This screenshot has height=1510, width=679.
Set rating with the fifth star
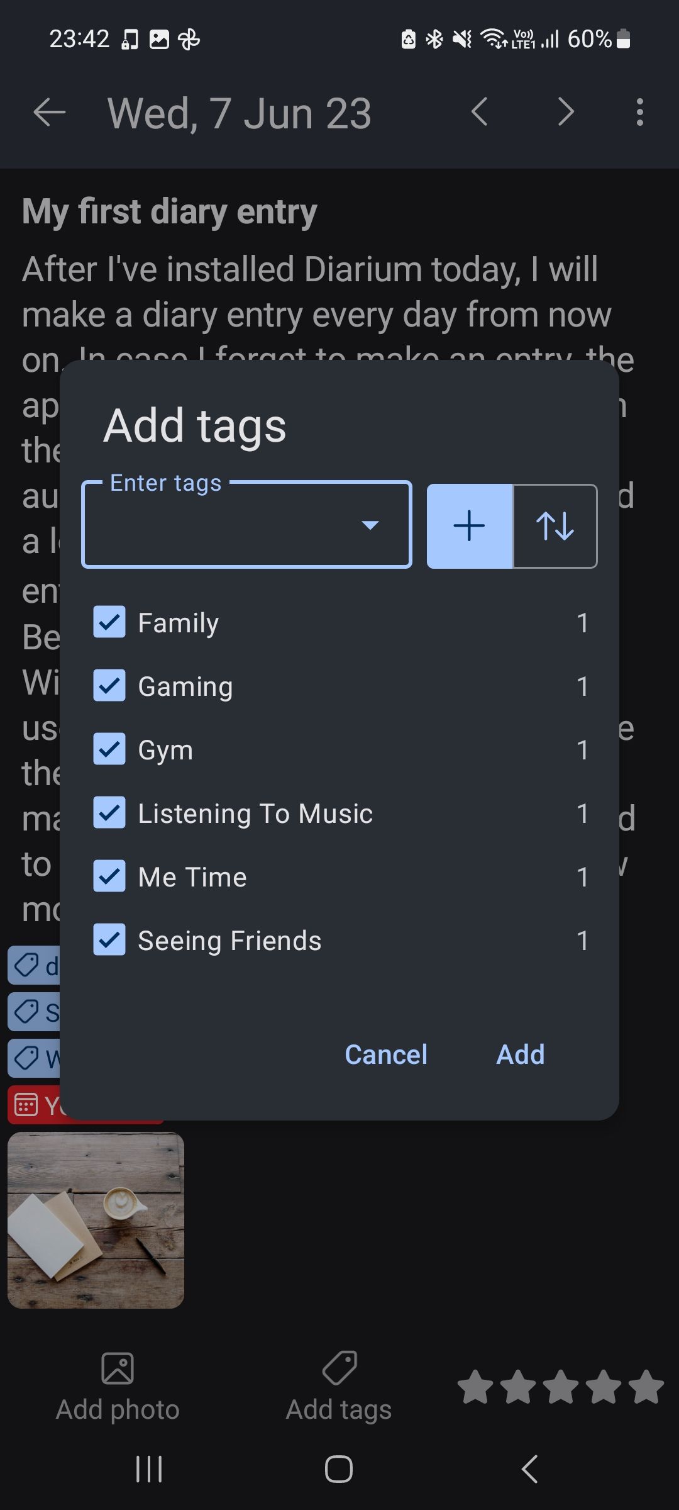646,1387
